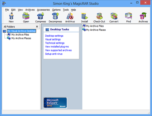Viewport: 152px width, 116px height.
Task: Open the Technical settings link
Action: tap(55, 43)
